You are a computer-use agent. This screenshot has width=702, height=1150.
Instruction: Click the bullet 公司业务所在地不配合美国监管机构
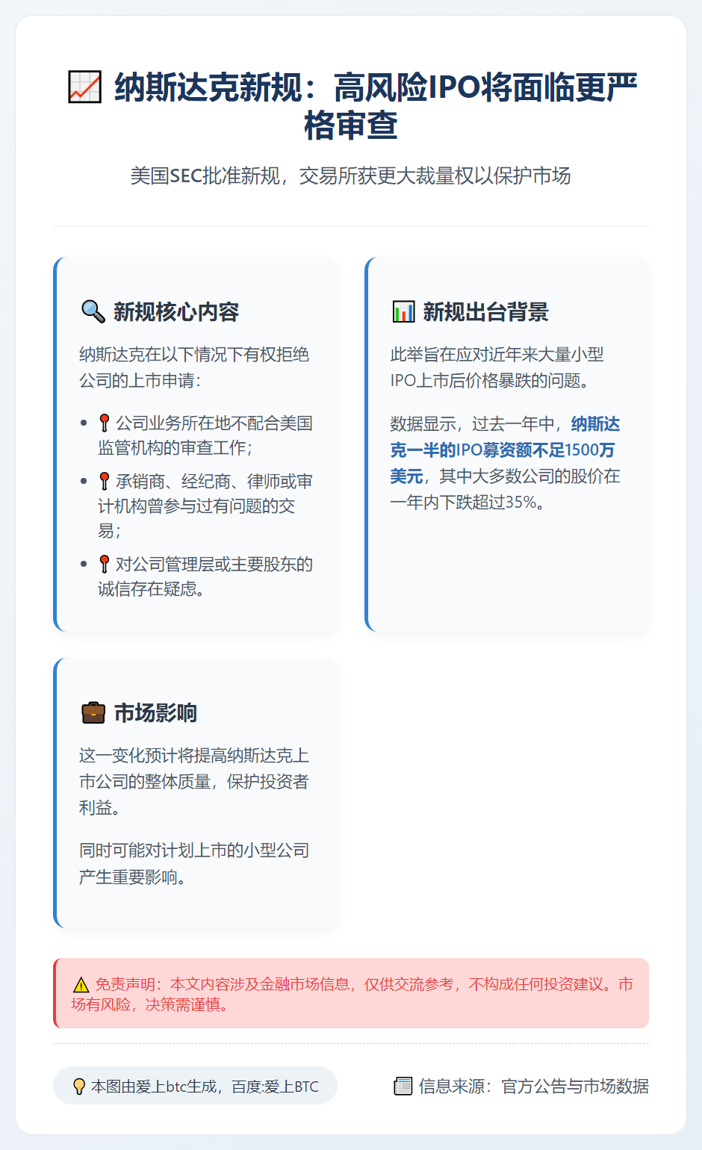[x=205, y=435]
